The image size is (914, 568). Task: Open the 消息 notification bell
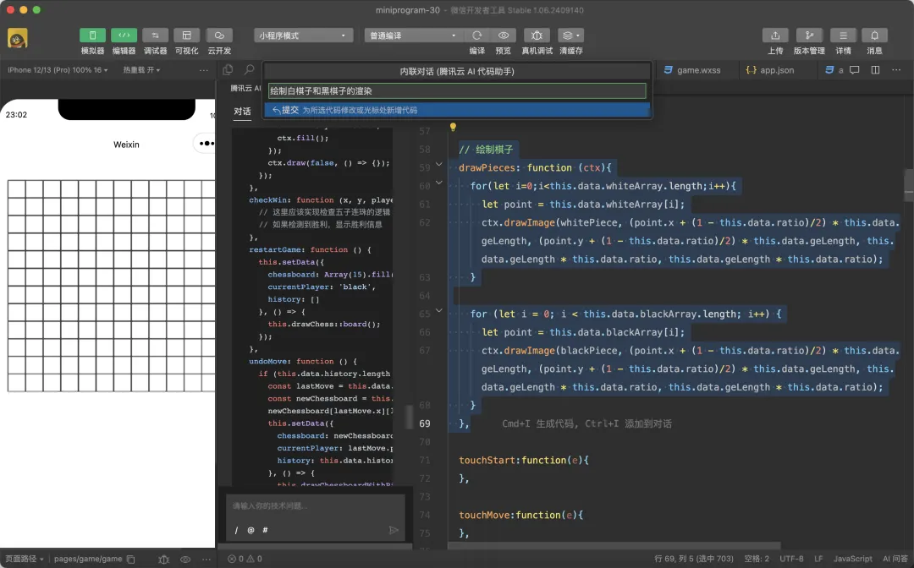(x=874, y=35)
